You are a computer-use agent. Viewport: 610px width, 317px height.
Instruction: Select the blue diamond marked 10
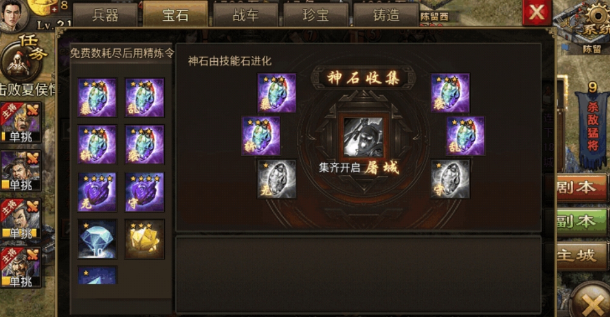coord(97,239)
